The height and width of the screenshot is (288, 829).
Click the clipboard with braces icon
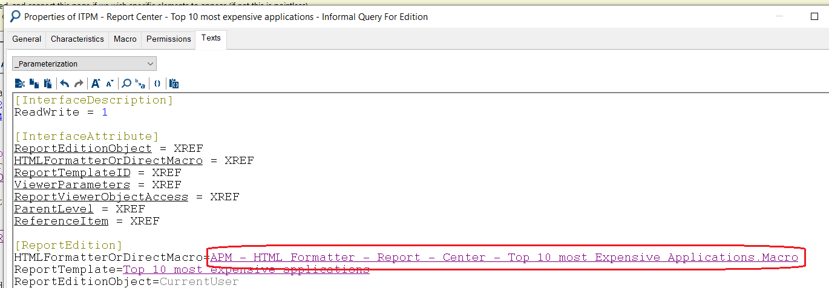point(174,83)
